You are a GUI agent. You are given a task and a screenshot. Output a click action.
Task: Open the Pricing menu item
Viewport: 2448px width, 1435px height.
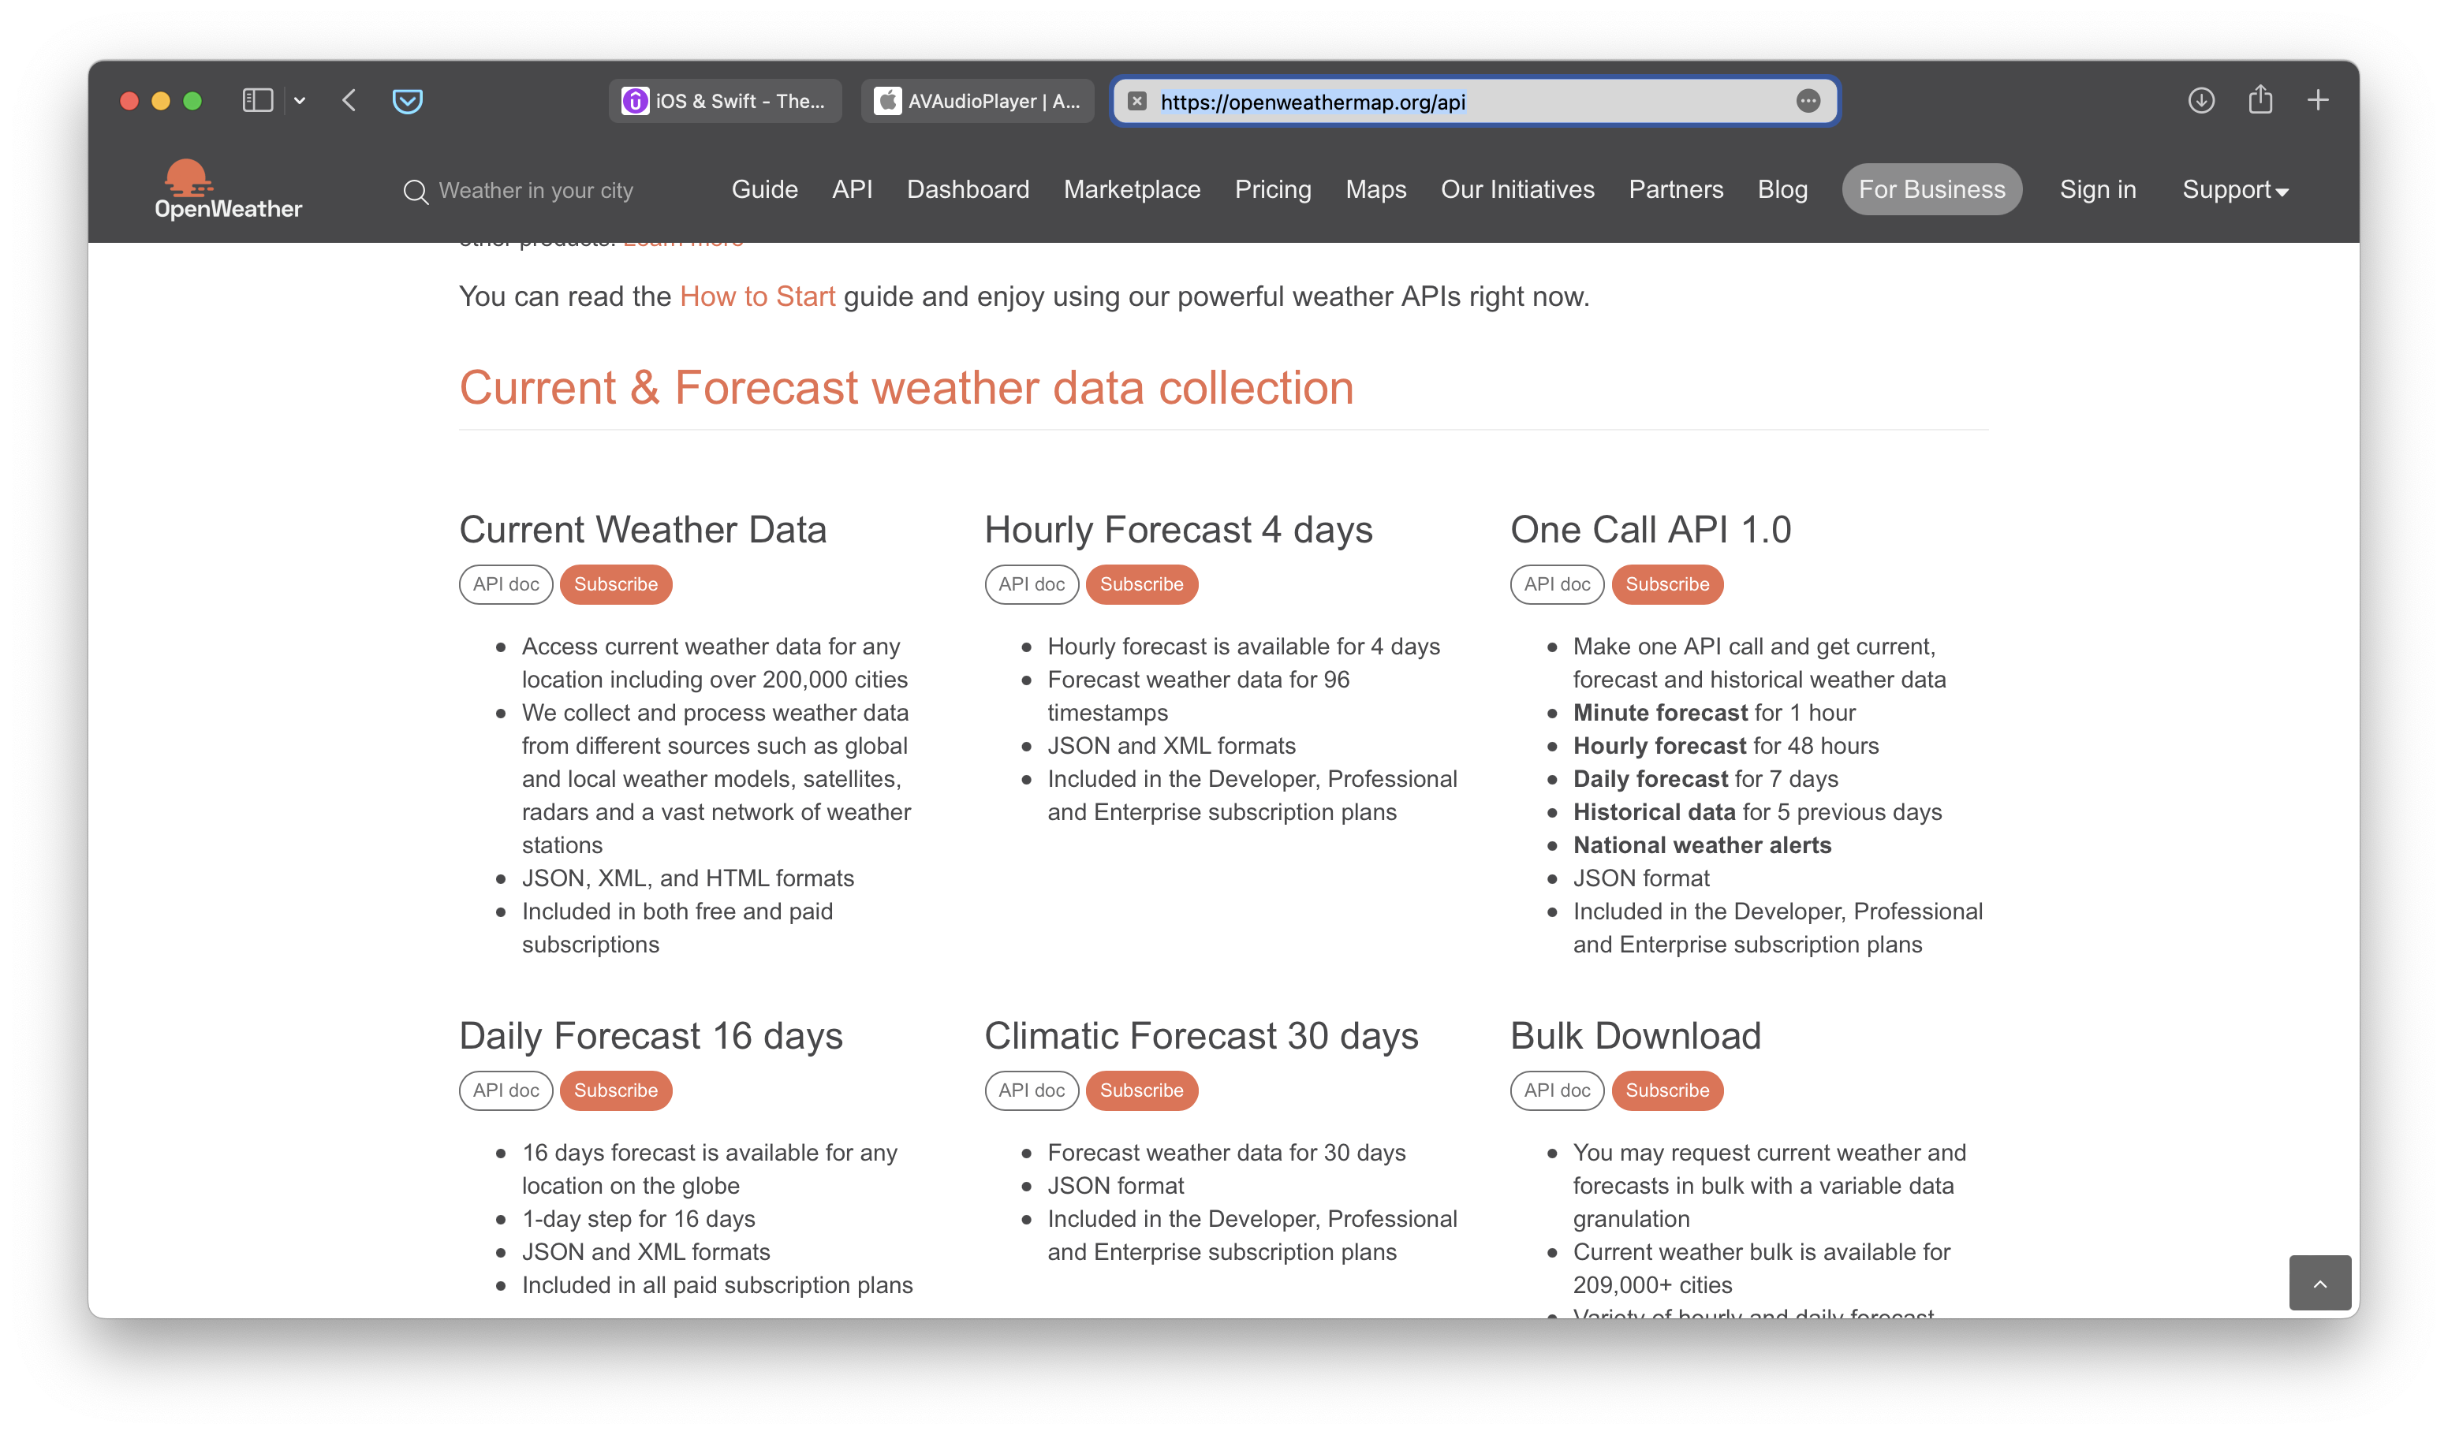click(x=1273, y=189)
